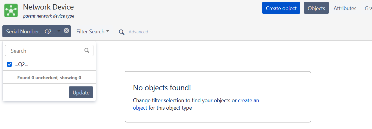Remove the Serial Number filter chip

point(66,30)
